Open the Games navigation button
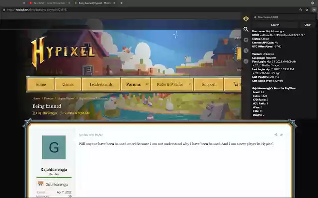Image resolution: width=318 pixels, height=198 pixels. [68, 84]
